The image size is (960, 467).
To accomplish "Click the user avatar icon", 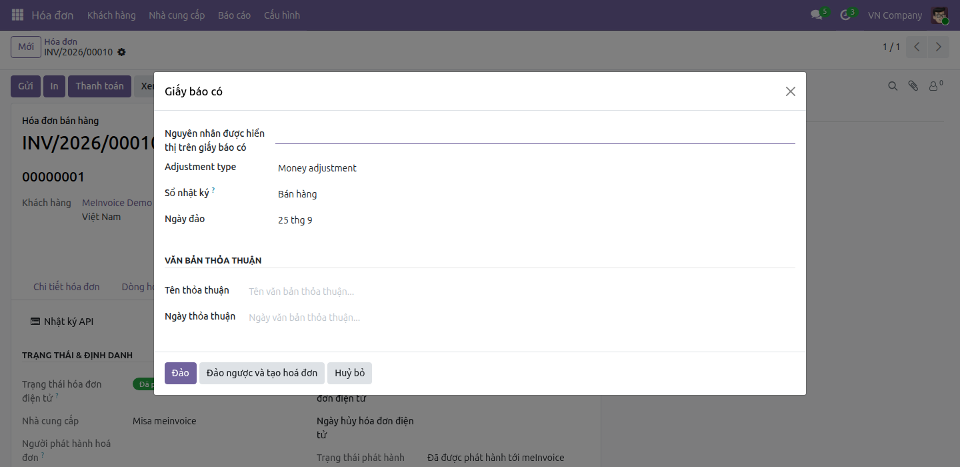I will pos(939,15).
